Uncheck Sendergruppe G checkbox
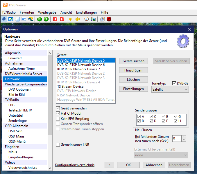 coord(175,117)
